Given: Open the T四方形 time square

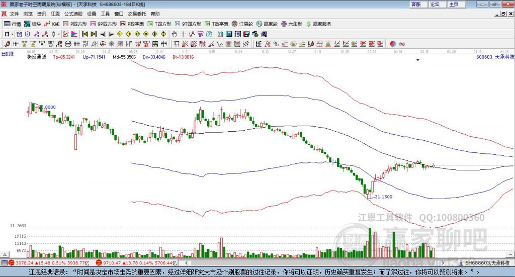Looking at the screenshot, I should click(x=159, y=24).
